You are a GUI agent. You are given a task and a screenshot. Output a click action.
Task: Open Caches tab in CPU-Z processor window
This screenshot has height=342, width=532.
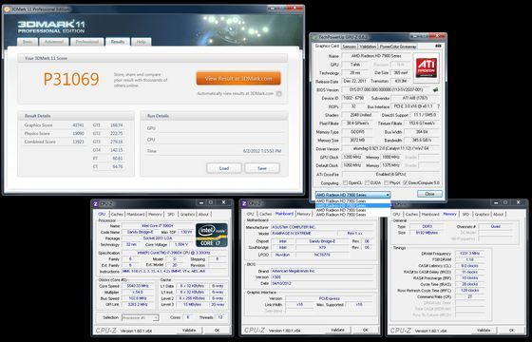(117, 214)
